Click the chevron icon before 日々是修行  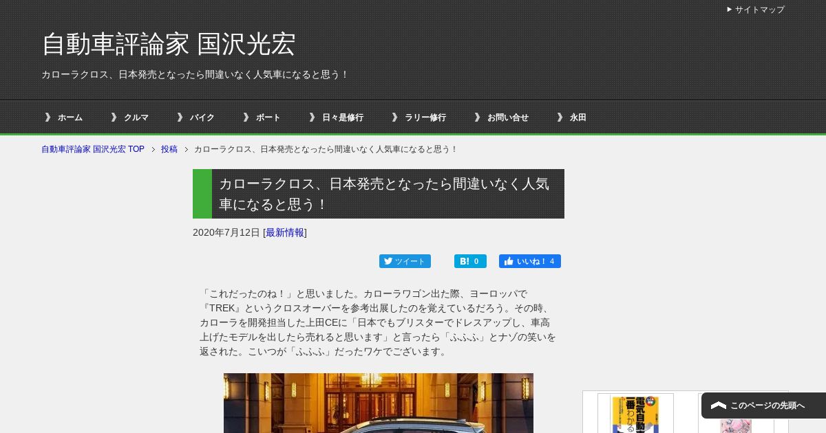coord(312,118)
